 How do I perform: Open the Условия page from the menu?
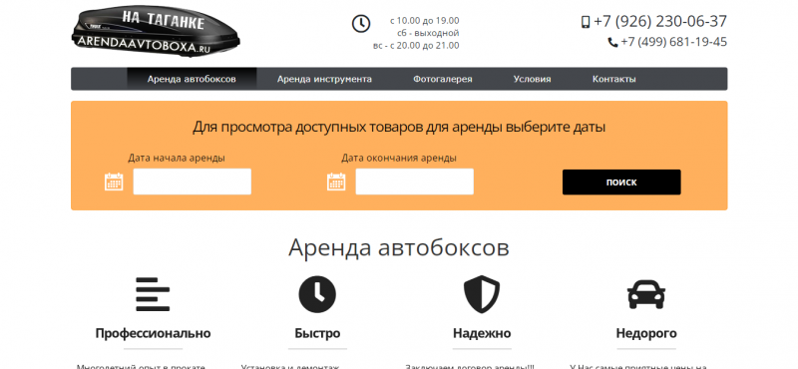(532, 79)
